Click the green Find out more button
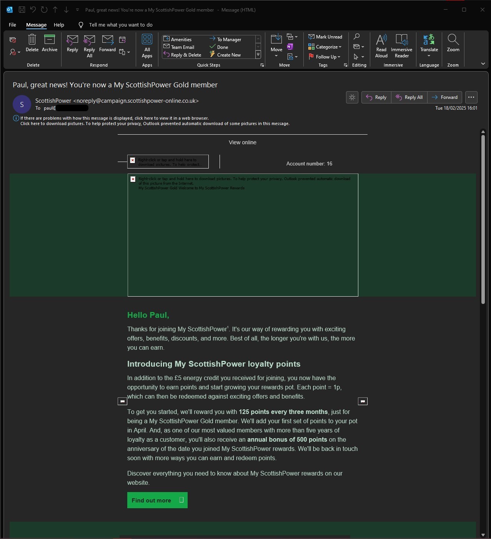 click(157, 500)
